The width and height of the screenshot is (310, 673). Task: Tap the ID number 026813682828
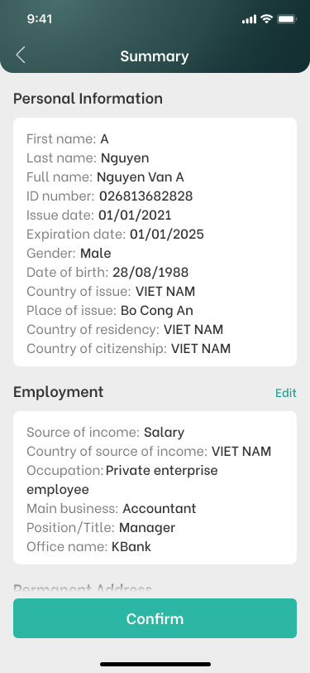146,196
